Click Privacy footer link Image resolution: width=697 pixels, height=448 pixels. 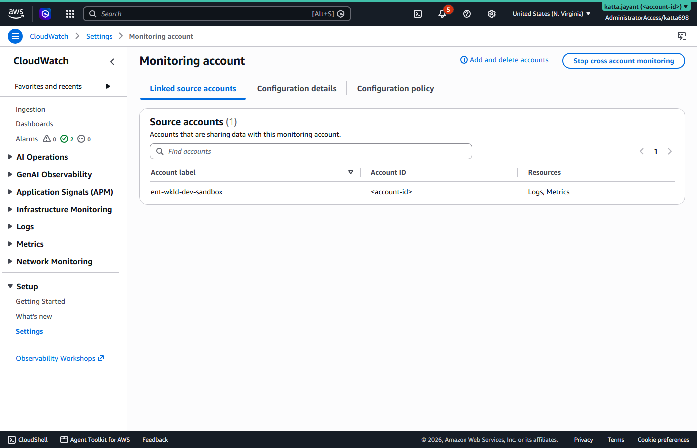tap(583, 440)
